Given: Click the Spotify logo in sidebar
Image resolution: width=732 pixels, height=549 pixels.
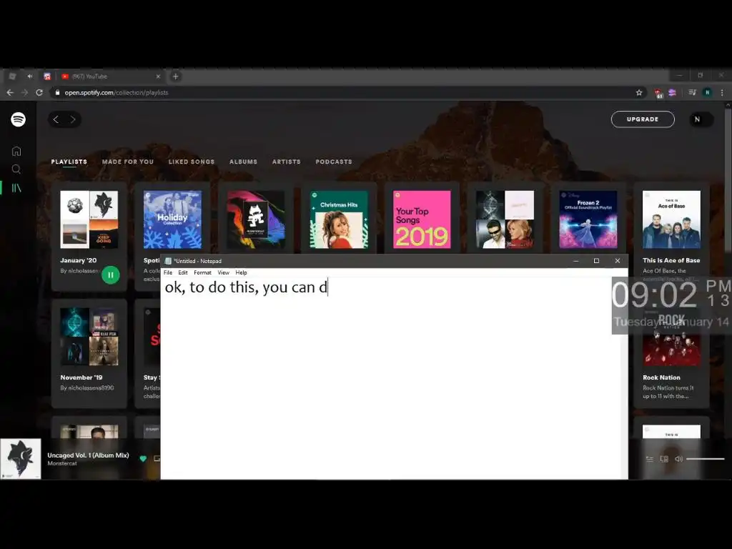Looking at the screenshot, I should 18,119.
